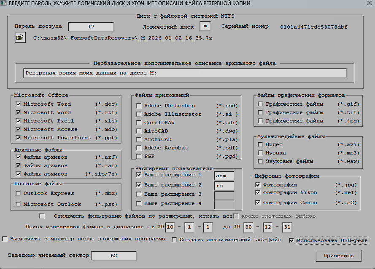The image size is (375, 269).
Task: Uncheck Ваше расширение 2 checkbox
Action: click(139, 185)
